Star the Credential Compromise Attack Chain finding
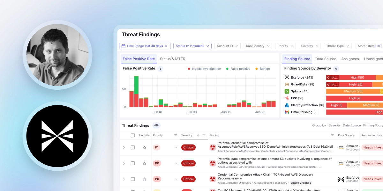383x191 pixels. [144, 179]
